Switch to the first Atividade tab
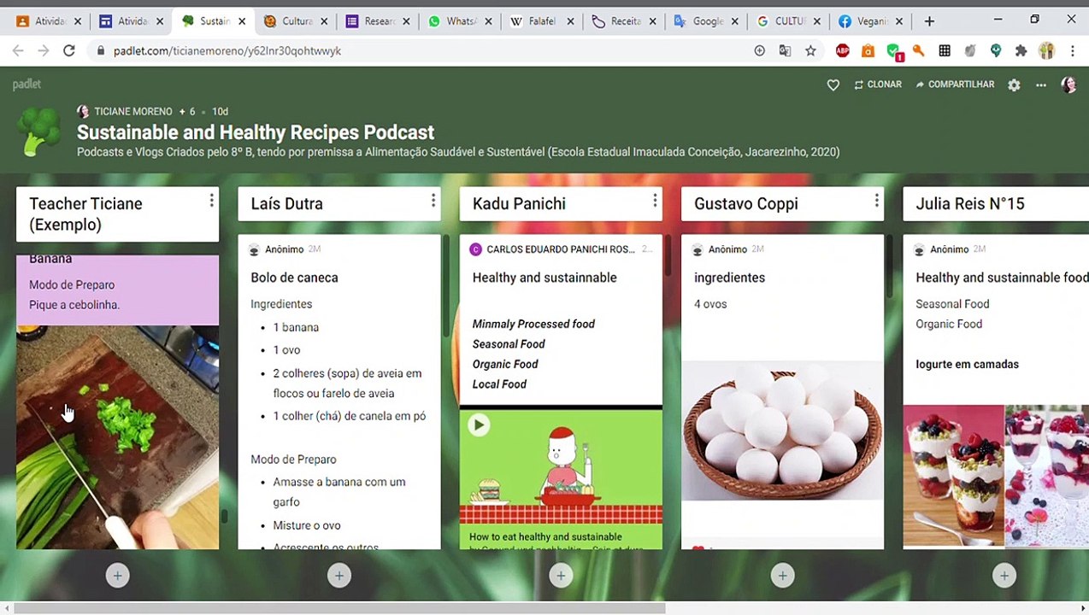Screen dimensions: 1089x615 coord(50,21)
